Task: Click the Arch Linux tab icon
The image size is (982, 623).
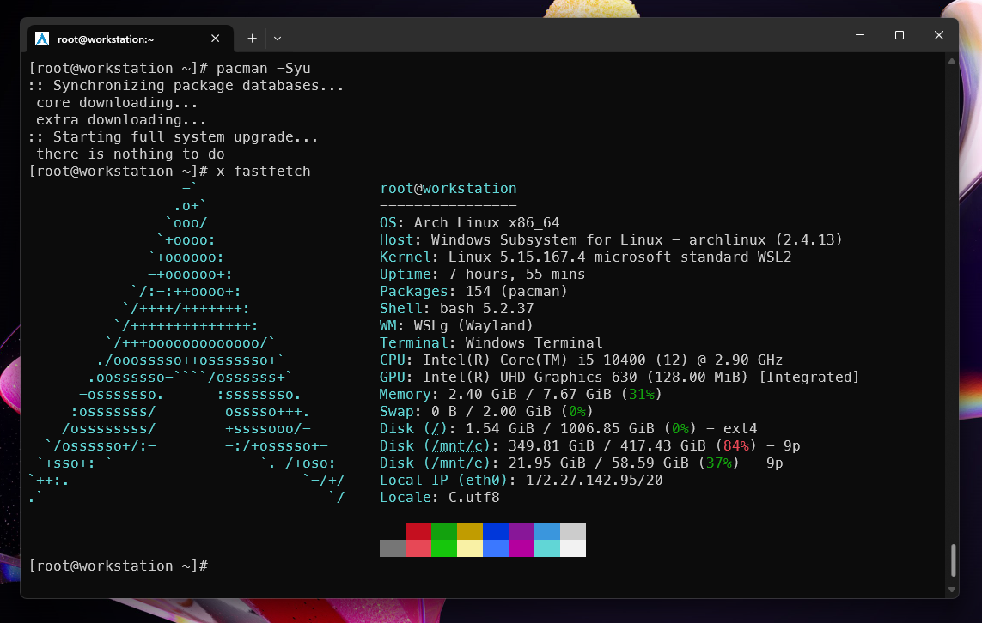Action: coord(42,39)
